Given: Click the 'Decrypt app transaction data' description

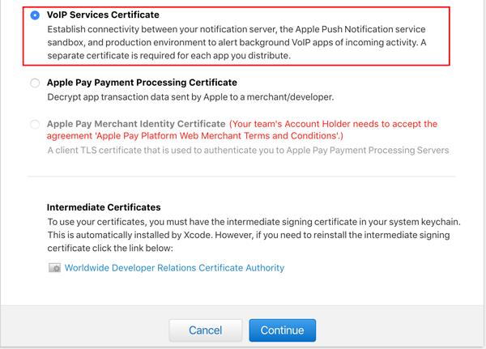Looking at the screenshot, I should click(x=190, y=97).
